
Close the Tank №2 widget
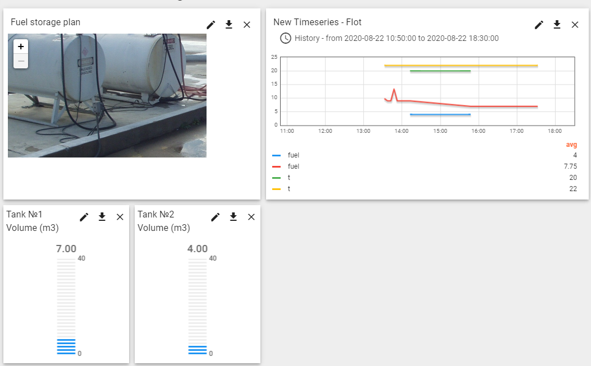pyautogui.click(x=251, y=217)
